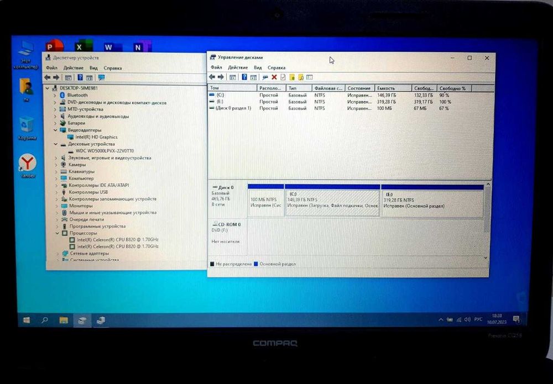Open Вид menu in Device Manager

[x=93, y=67]
